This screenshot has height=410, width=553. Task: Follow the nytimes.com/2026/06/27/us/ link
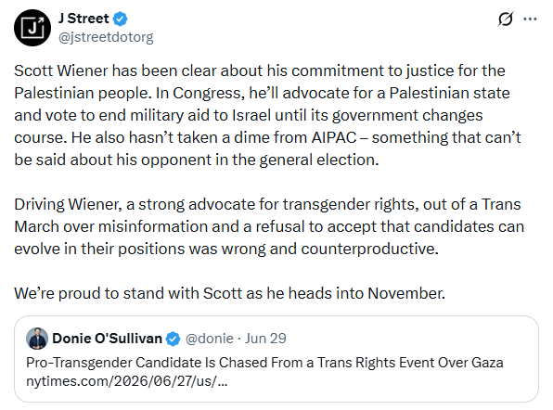[x=127, y=381]
